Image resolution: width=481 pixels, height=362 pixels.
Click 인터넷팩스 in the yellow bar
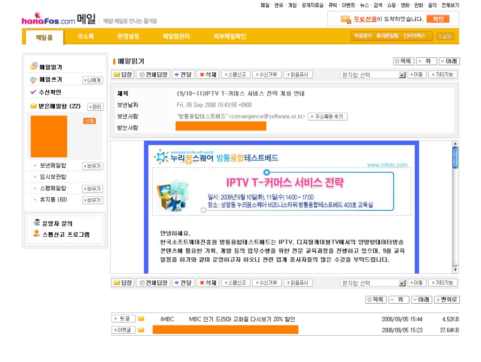tap(414, 36)
